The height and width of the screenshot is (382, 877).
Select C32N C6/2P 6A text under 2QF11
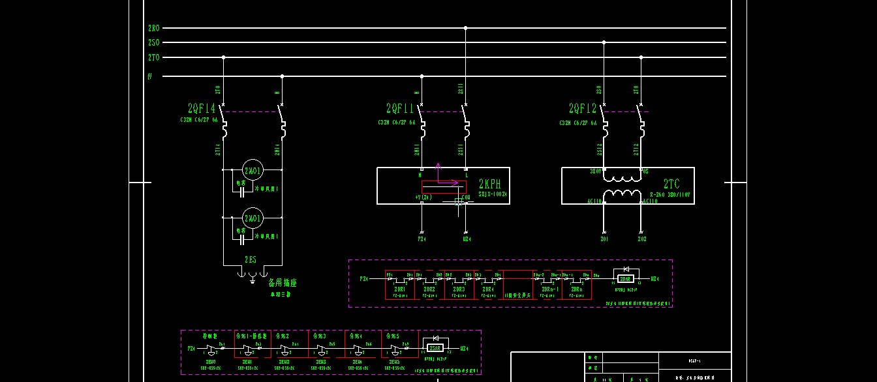pyautogui.click(x=397, y=122)
